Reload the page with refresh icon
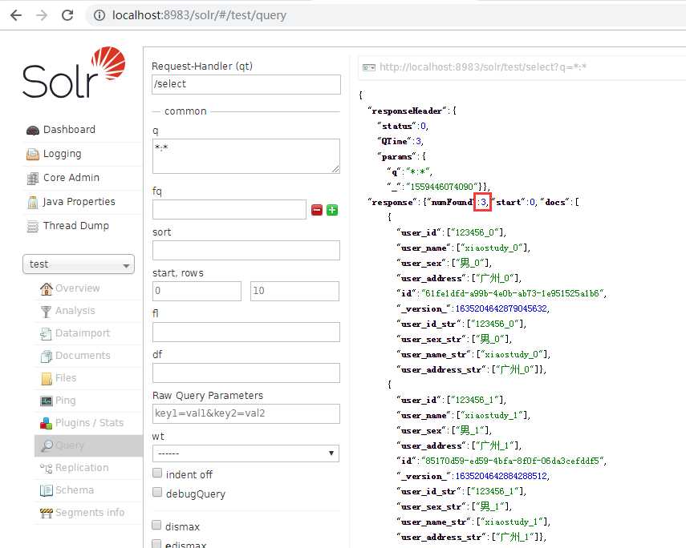The width and height of the screenshot is (686, 548). tap(67, 15)
